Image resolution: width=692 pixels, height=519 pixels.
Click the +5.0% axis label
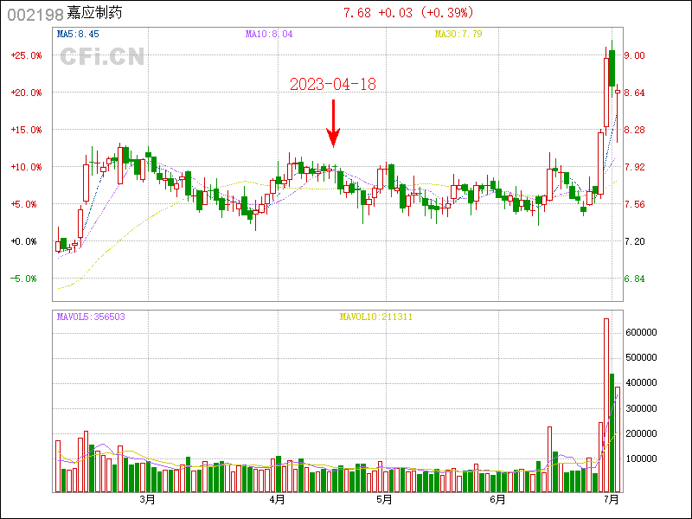click(x=24, y=204)
